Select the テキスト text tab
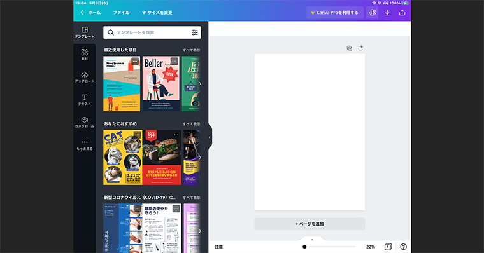 [x=84, y=100]
